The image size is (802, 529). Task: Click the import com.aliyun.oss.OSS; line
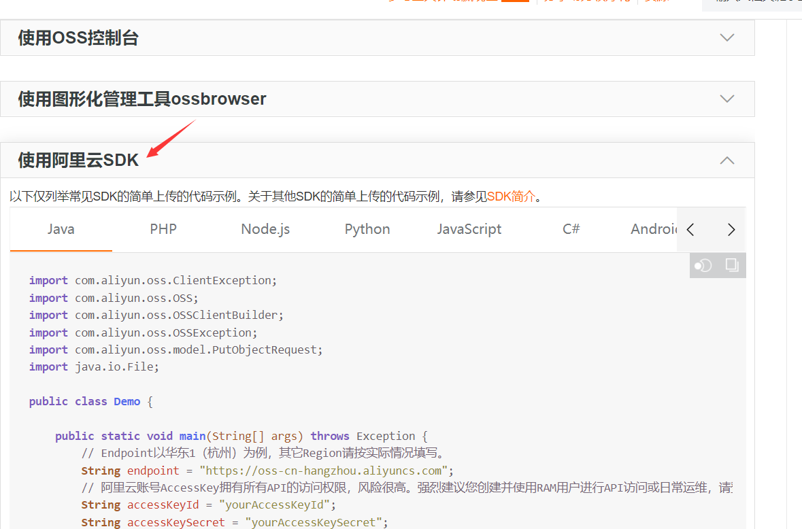coord(114,298)
